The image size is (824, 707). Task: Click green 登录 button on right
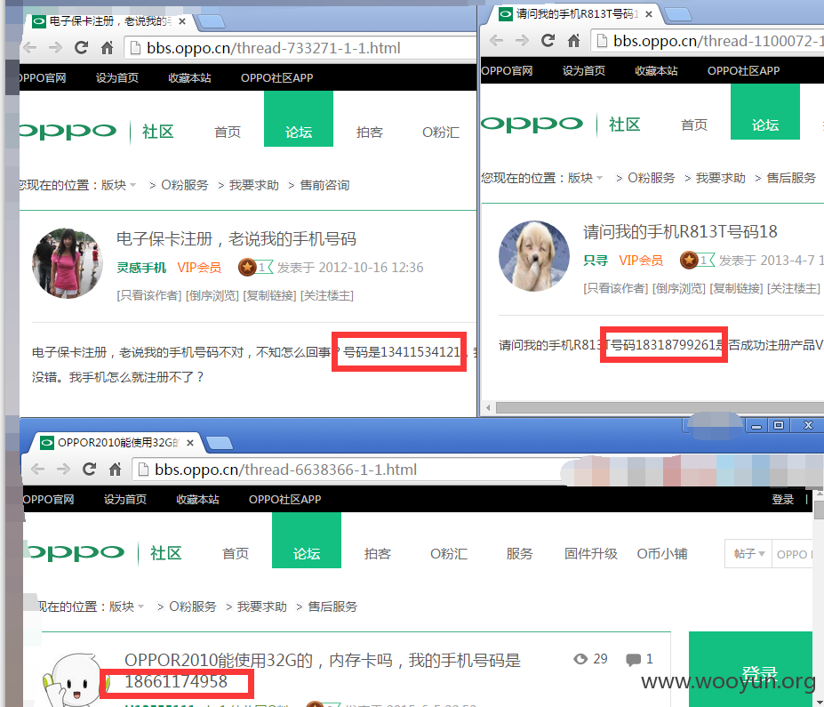tap(751, 669)
